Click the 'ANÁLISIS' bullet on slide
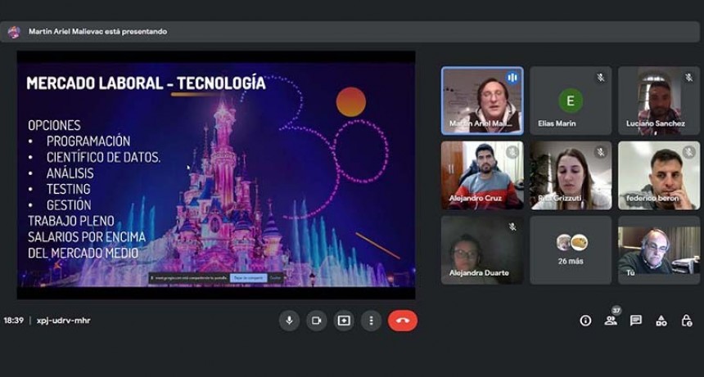The height and width of the screenshot is (377, 704). (x=70, y=173)
